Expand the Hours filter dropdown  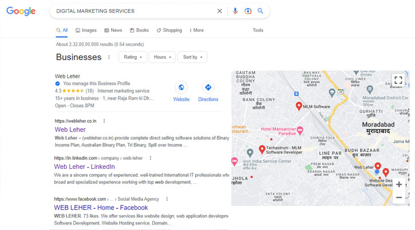pyautogui.click(x=162, y=57)
